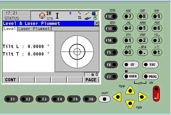Click the decimal point key
Viewport: 171px width, 115px height.
143,53
